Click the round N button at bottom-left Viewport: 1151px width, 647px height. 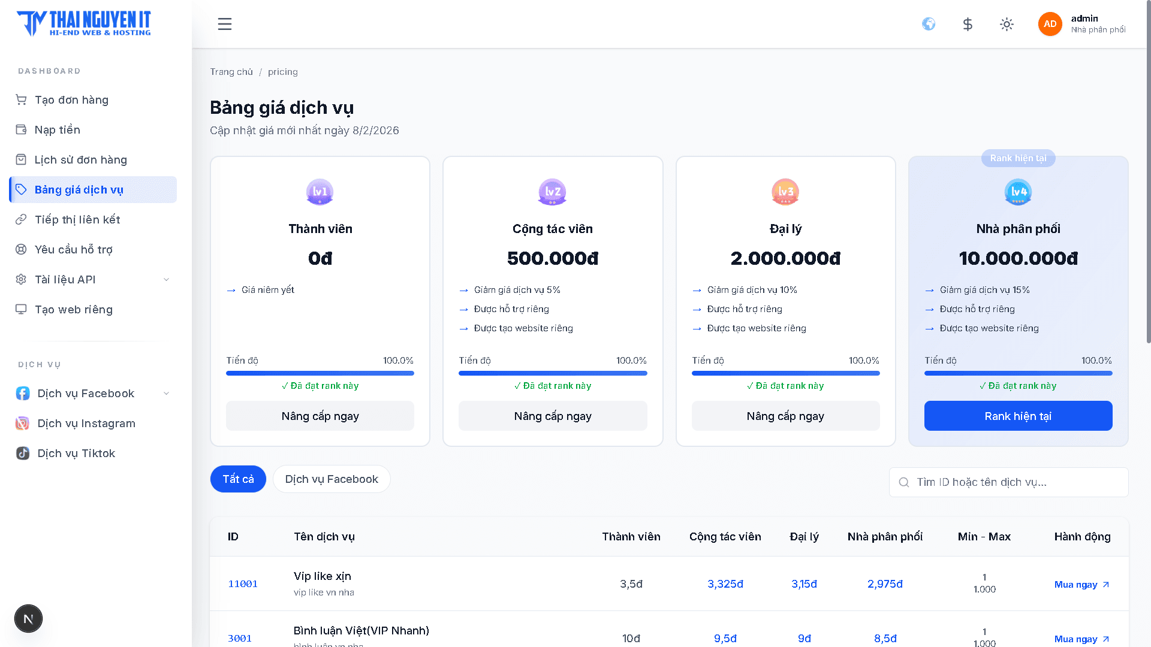[x=28, y=619]
